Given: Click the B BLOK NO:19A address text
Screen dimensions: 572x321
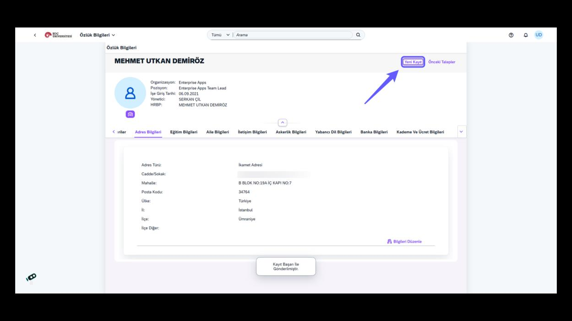Looking at the screenshot, I should [x=265, y=183].
